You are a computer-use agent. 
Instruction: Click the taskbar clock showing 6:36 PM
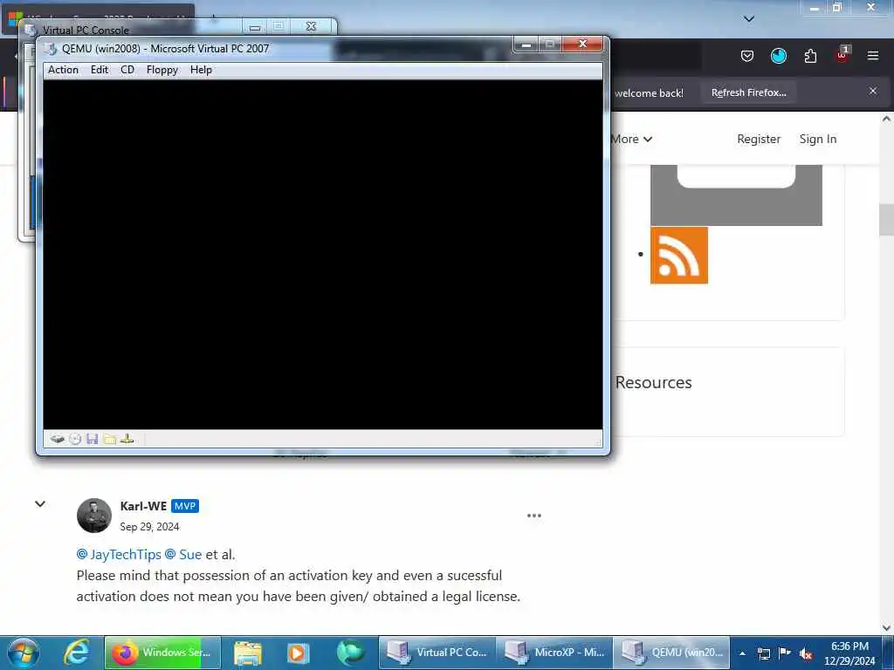click(849, 653)
